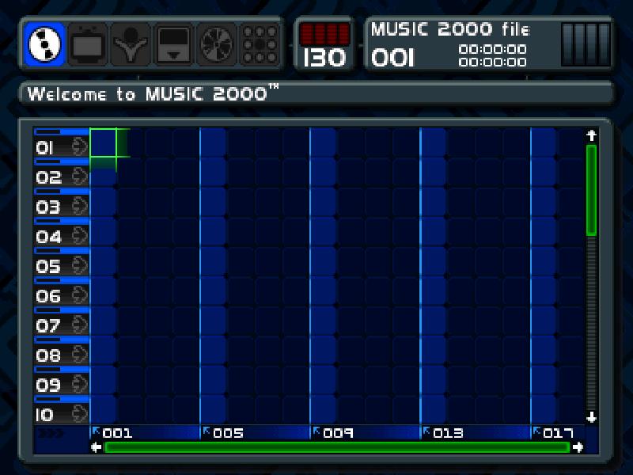Screen dimensions: 633x475
Task: Toggle track 06 speaker icon
Action: coord(80,294)
